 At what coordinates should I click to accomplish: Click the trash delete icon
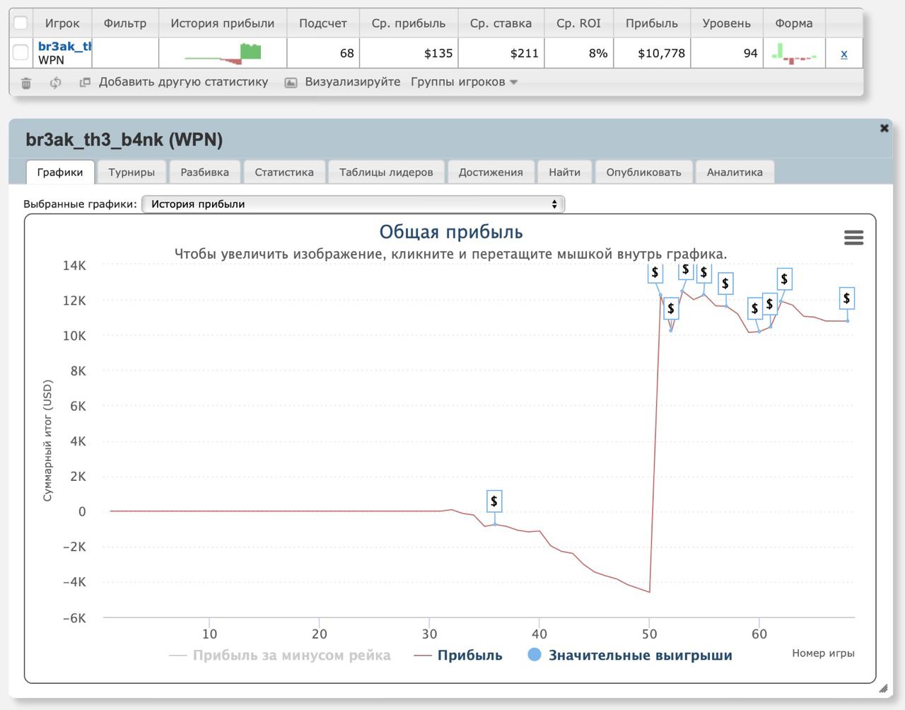point(26,83)
